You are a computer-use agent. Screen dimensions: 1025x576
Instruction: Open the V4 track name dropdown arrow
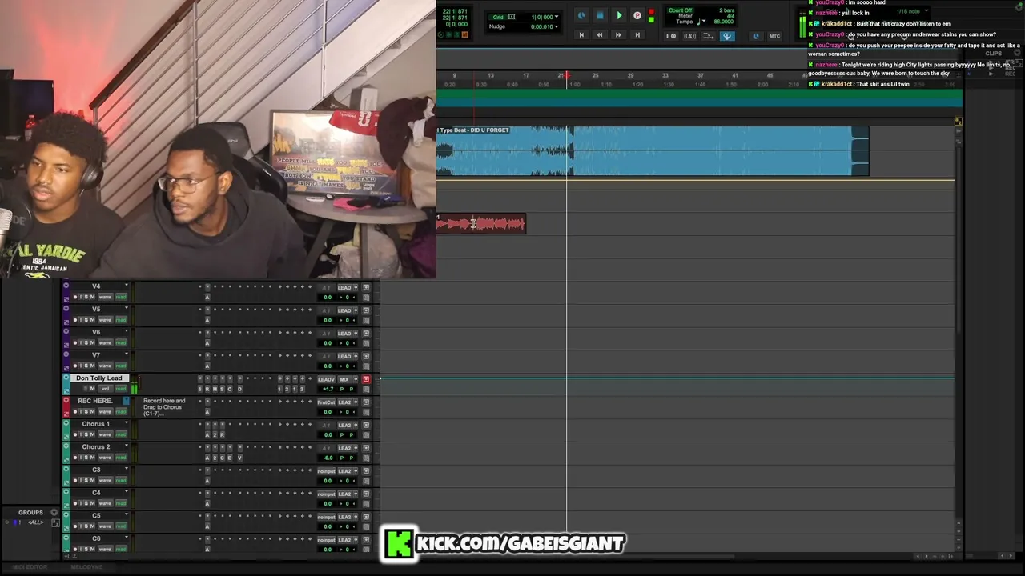(x=126, y=286)
